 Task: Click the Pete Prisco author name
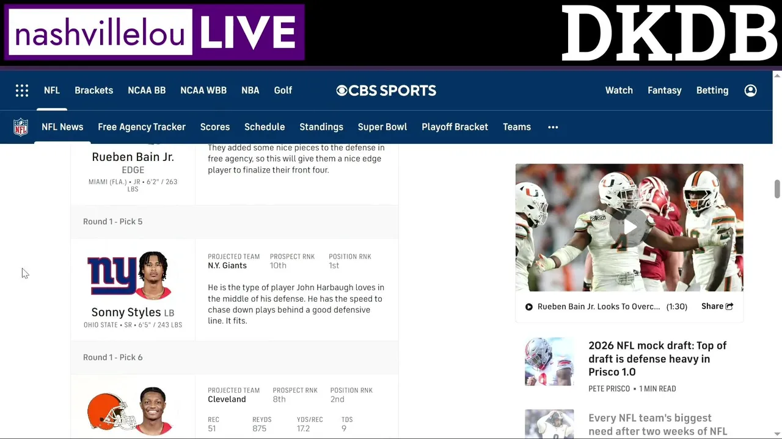608,388
